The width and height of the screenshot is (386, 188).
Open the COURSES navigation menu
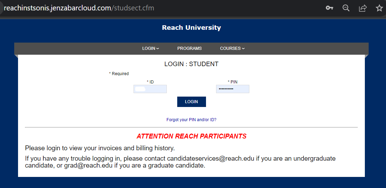click(x=232, y=48)
